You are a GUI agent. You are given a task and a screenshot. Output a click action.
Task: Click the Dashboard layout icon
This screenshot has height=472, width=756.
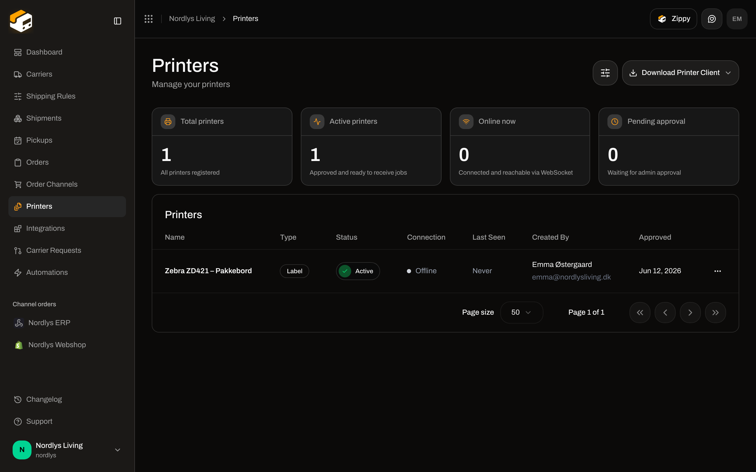18,52
